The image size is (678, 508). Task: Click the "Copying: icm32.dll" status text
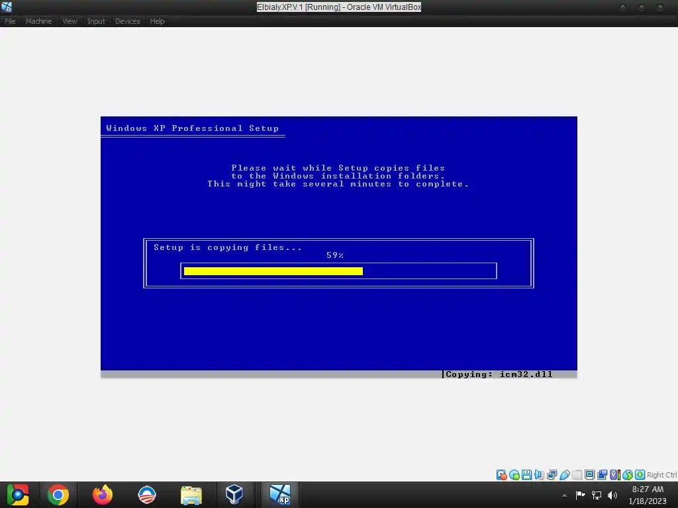tap(499, 374)
